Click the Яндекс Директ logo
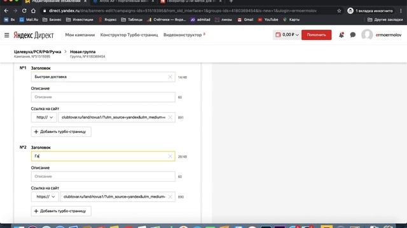This screenshot has height=228, width=407. click(34, 35)
